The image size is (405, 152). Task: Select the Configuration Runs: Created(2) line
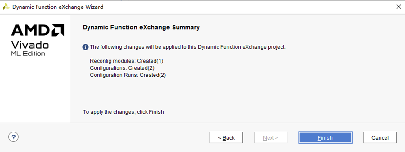tap(128, 75)
